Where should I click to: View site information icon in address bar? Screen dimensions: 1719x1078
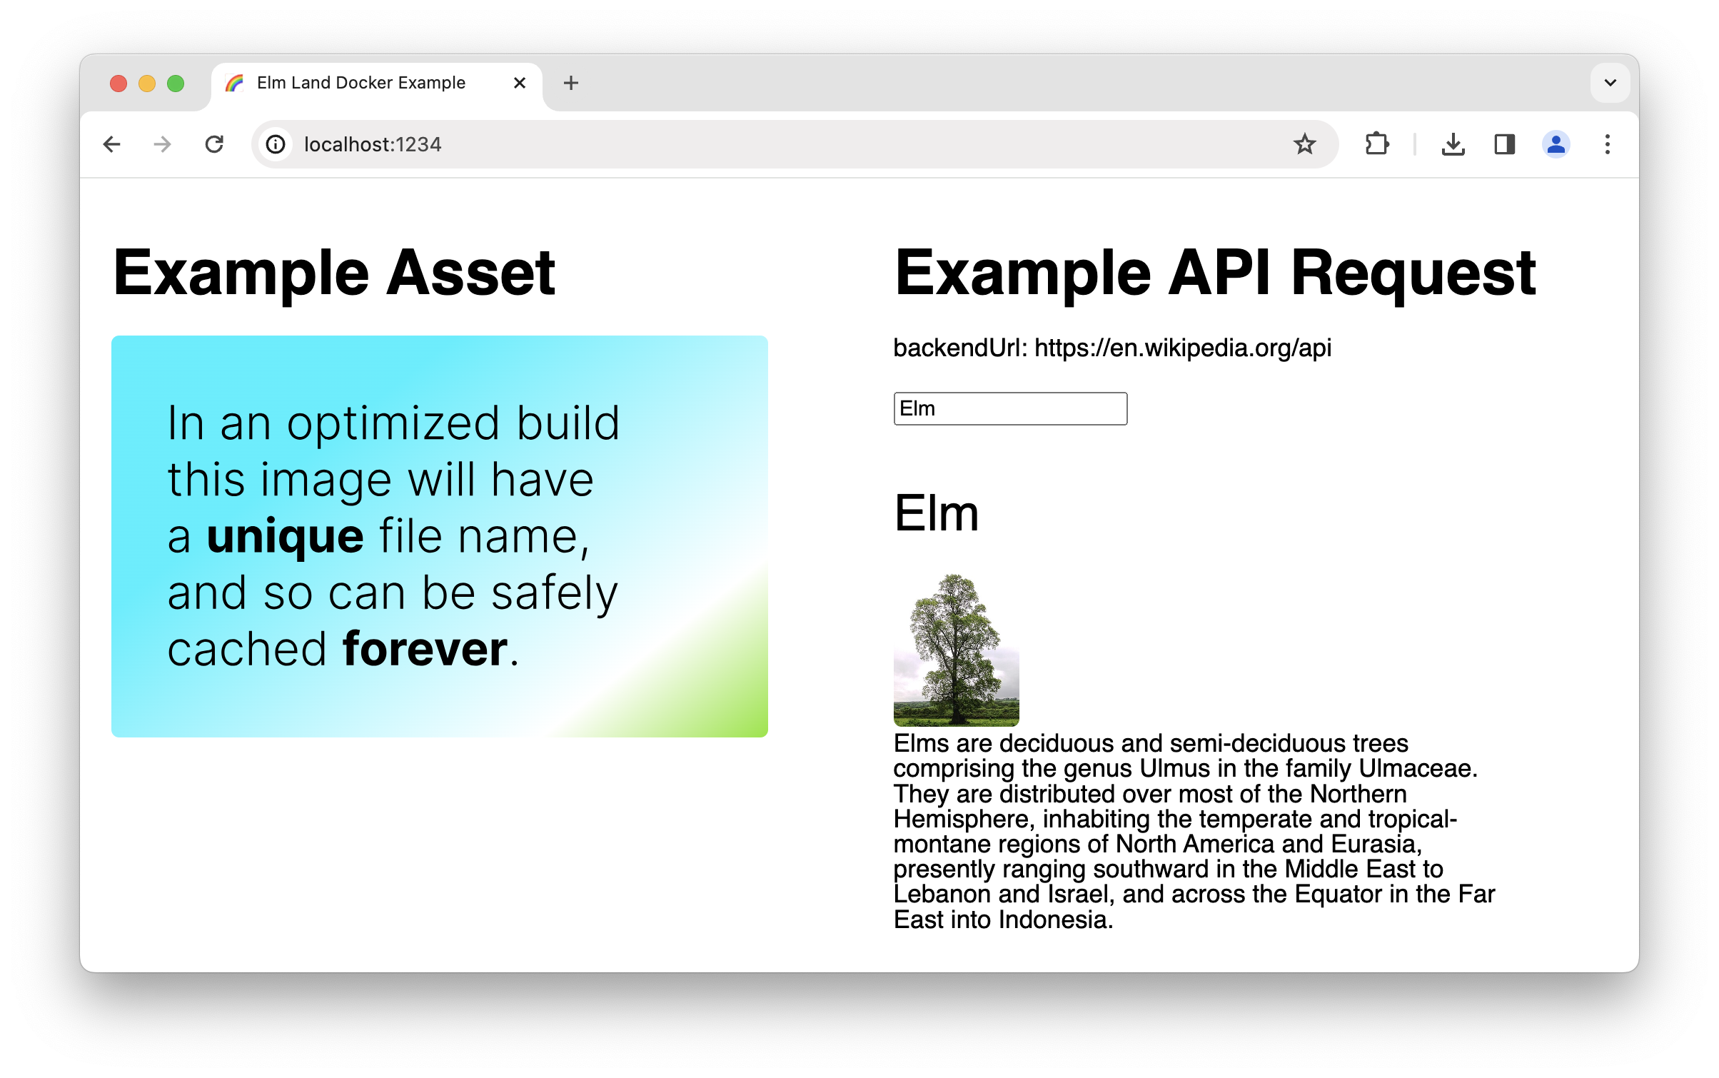click(276, 145)
